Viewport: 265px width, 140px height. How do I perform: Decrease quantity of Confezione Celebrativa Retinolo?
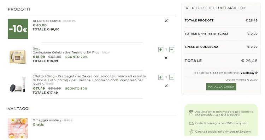pyautogui.click(x=172, y=50)
